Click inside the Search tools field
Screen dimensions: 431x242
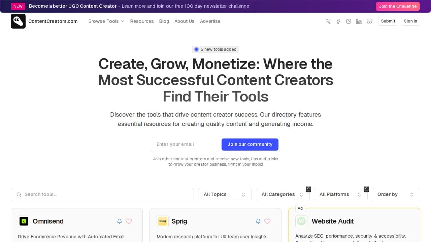coord(102,194)
